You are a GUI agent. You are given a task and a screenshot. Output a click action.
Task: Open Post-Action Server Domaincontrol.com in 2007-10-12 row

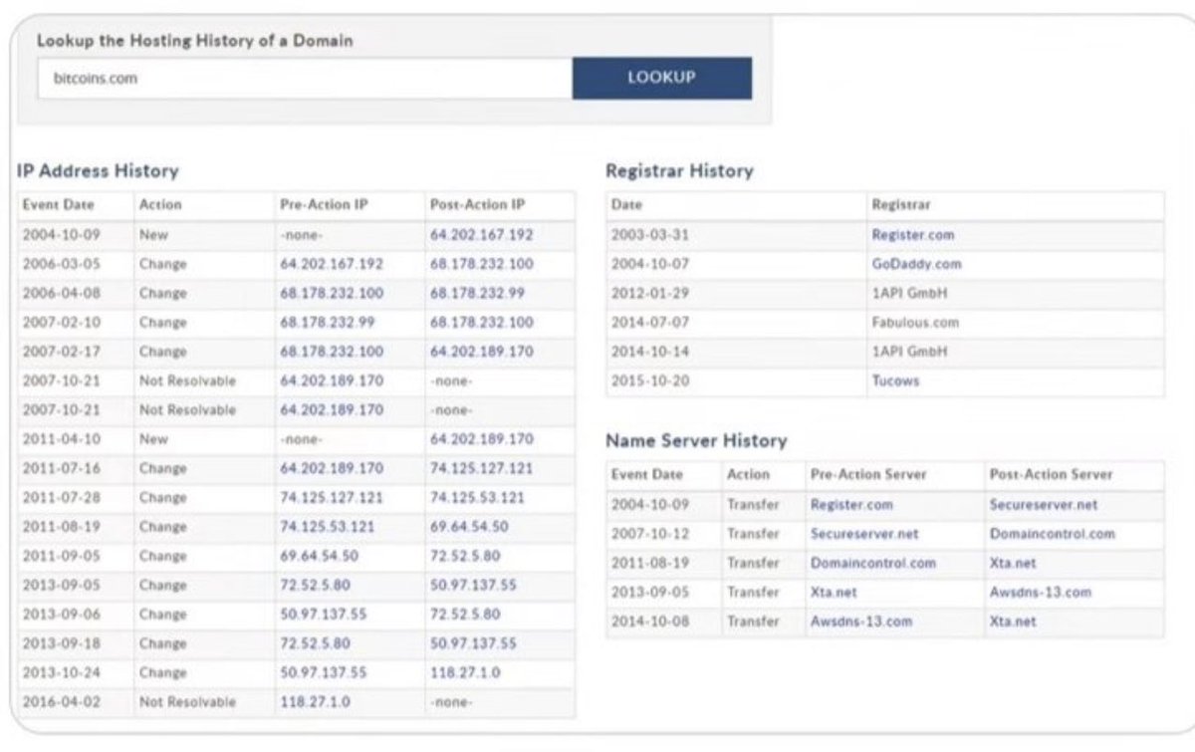(x=1052, y=534)
